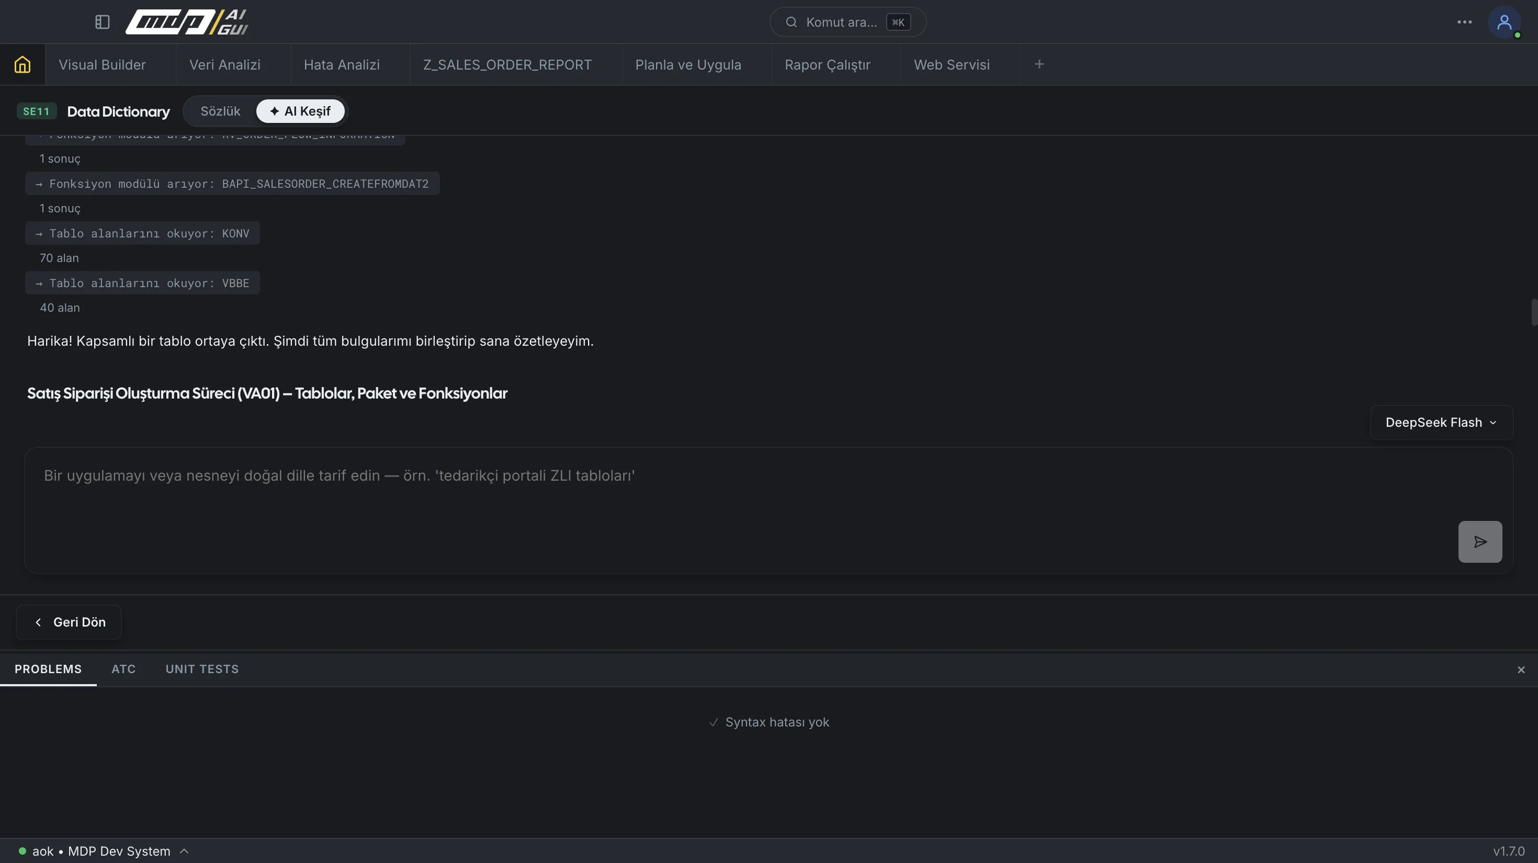Select the PROBLEMS panel tab
The height and width of the screenshot is (863, 1538).
[x=48, y=669]
